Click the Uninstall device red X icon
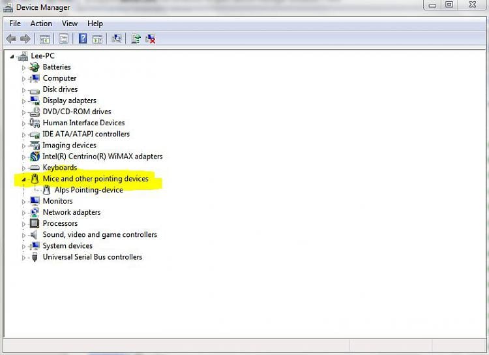The width and height of the screenshot is (489, 355). [x=151, y=39]
